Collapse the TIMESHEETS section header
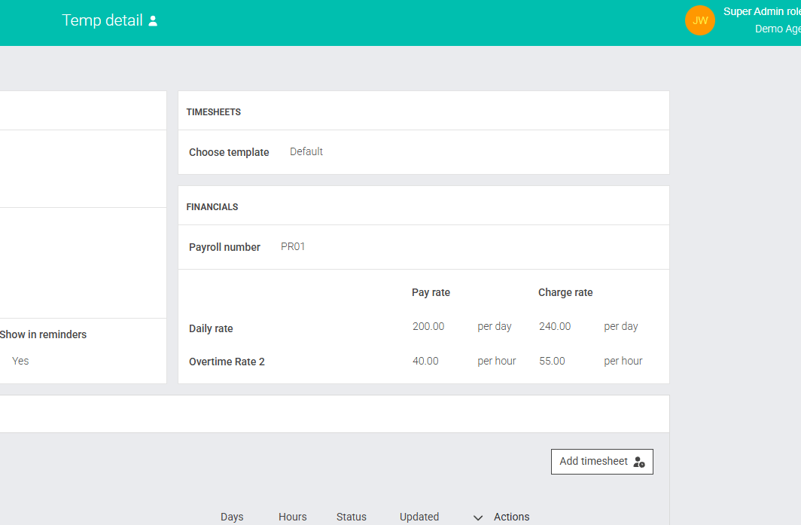 click(x=214, y=111)
